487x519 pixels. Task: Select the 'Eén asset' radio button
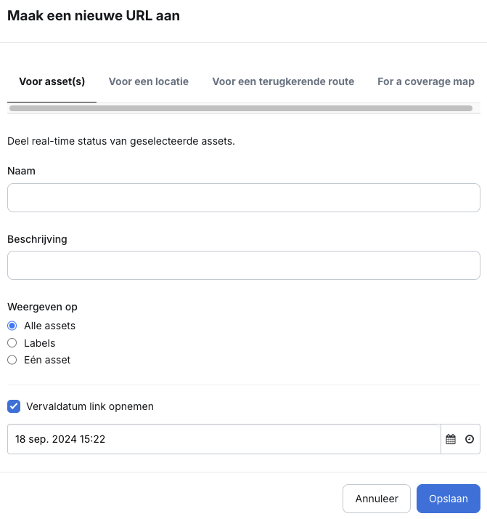click(12, 360)
